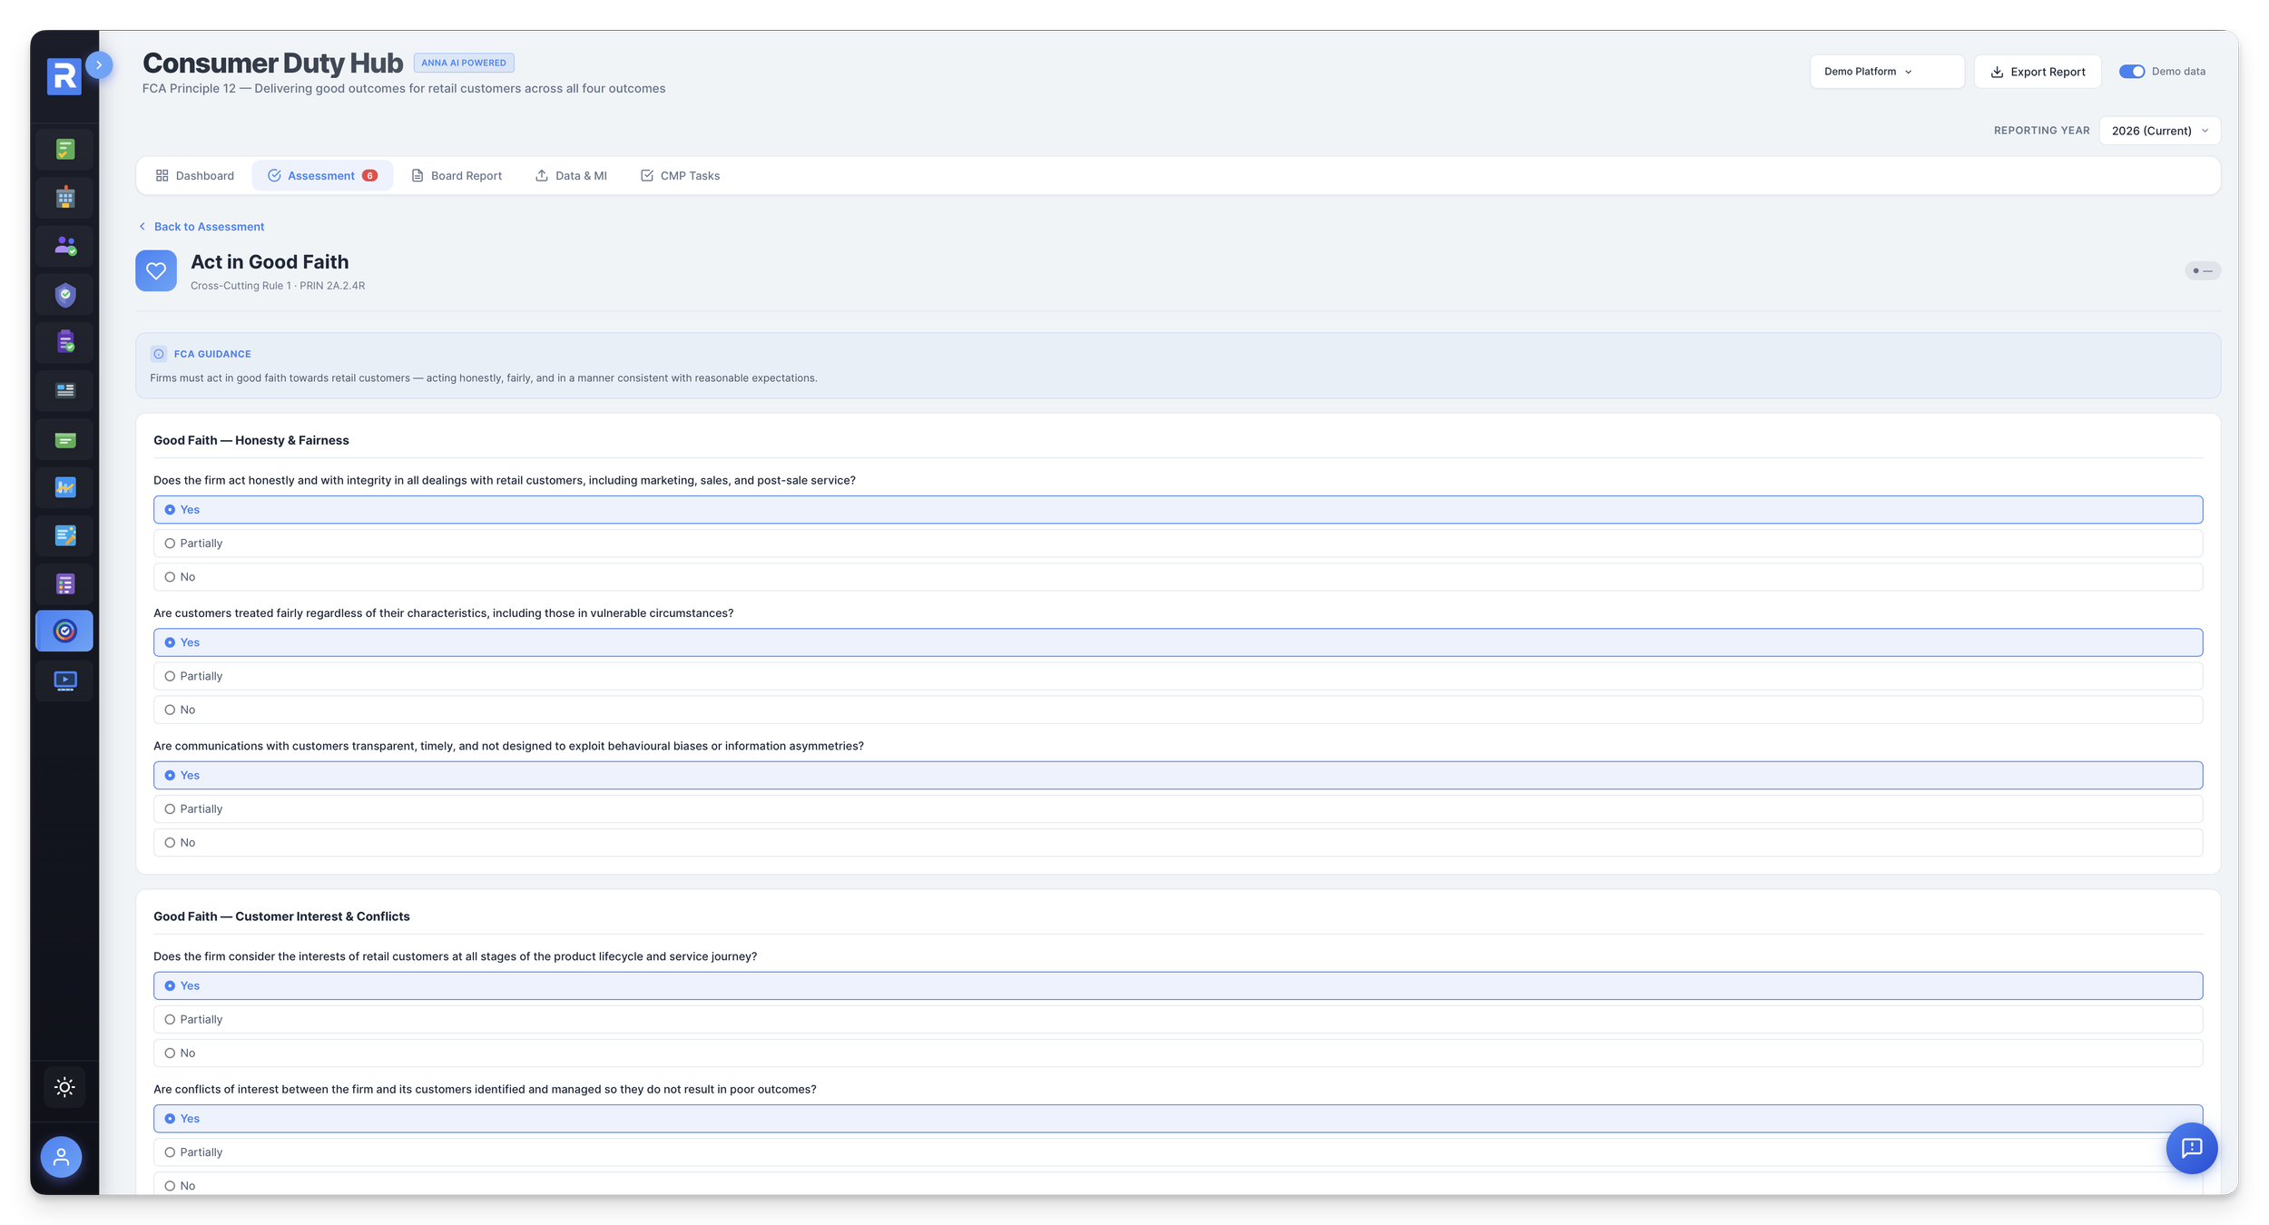Click the Export Report button
This screenshot has width=2269, height=1225.
click(2037, 72)
